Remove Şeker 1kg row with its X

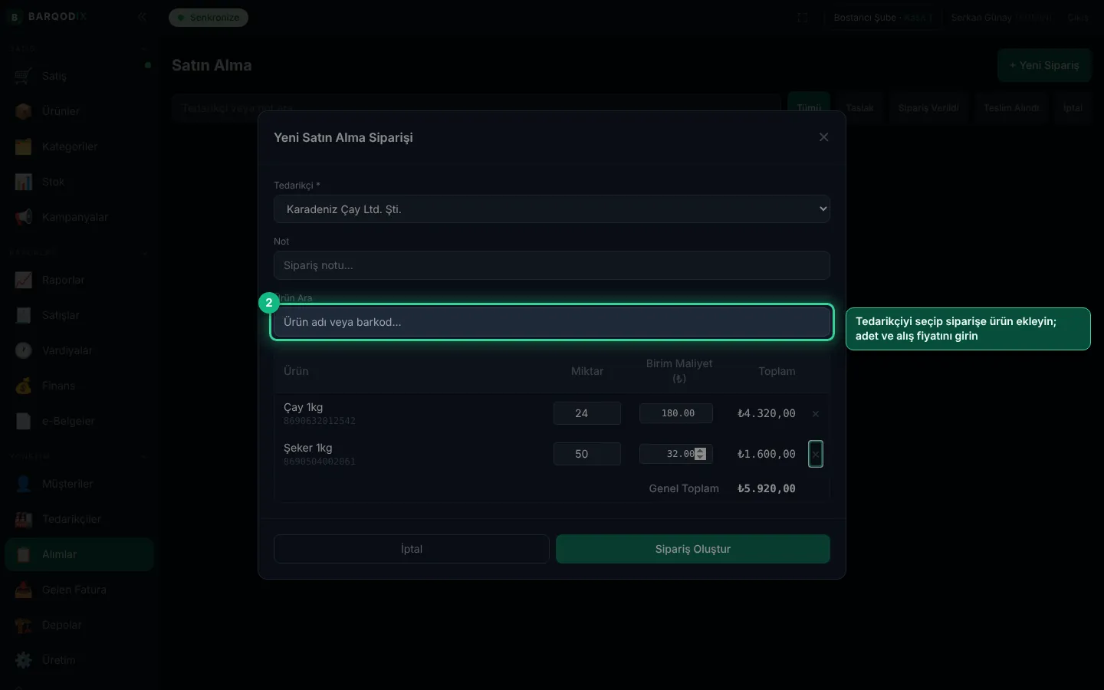coord(816,454)
